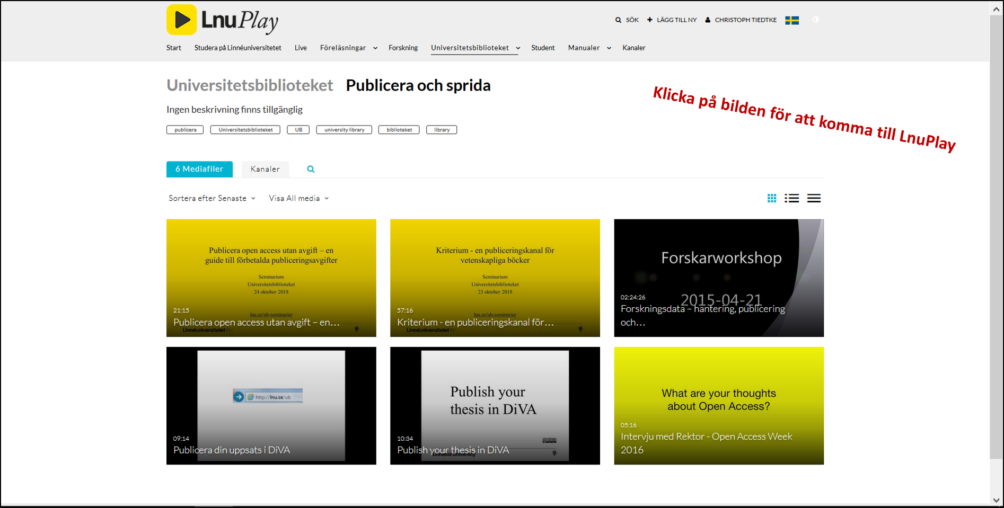Expand the Föreläsningar menu arrow
The width and height of the screenshot is (1004, 508).
pyautogui.click(x=375, y=48)
